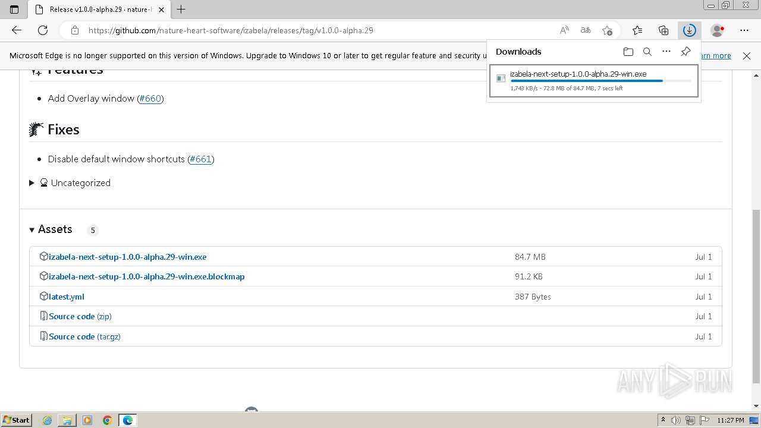This screenshot has height=428, width=761.
Task: Download Source code (tar.gz)
Action: 84,336
